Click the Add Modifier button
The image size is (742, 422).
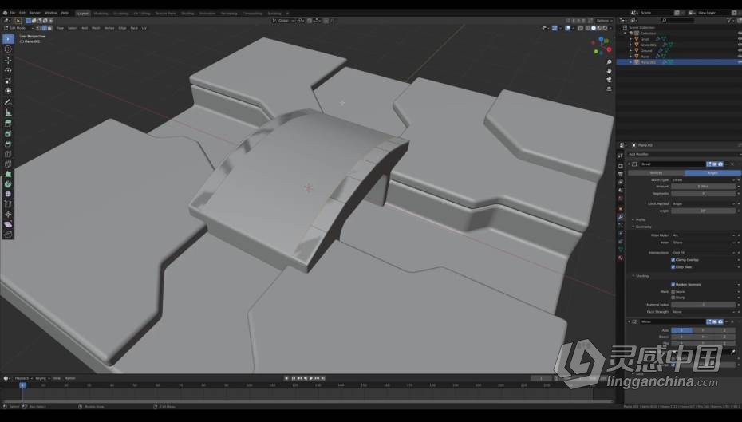pos(684,154)
